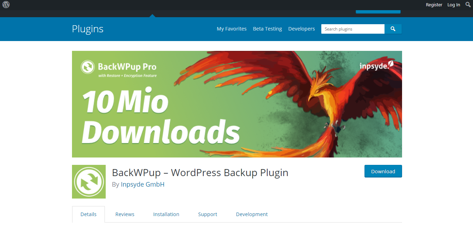473x228 pixels.
Task: Click the Plugins heading link
Action: click(x=87, y=29)
